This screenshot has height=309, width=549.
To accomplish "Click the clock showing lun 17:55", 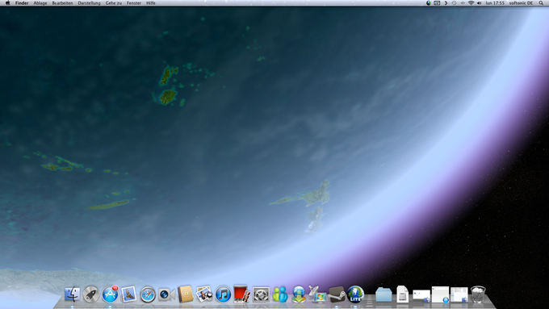I will click(x=495, y=2).
